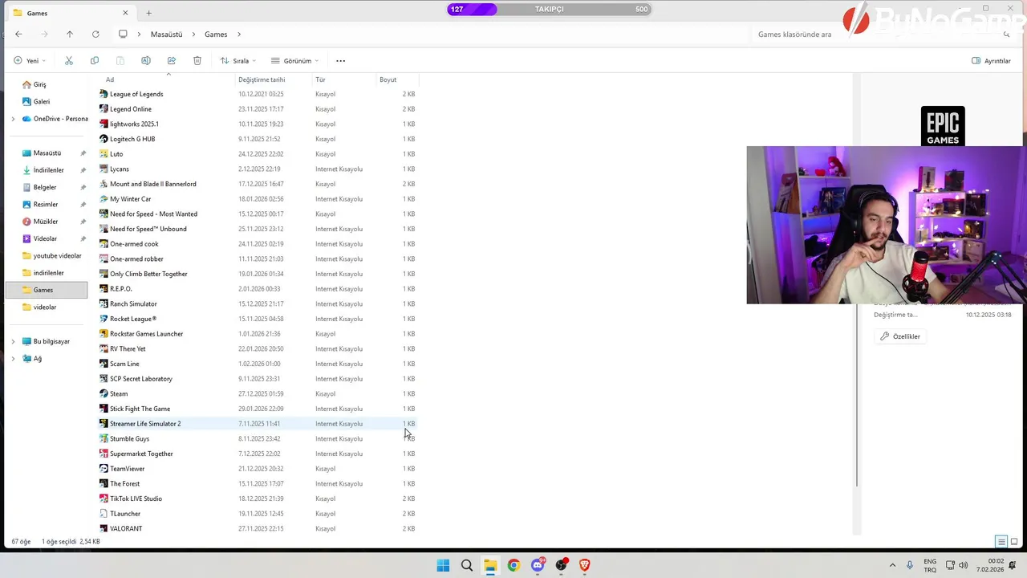
Task: Click the Epic Games preview thumbnail
Action: tap(943, 126)
